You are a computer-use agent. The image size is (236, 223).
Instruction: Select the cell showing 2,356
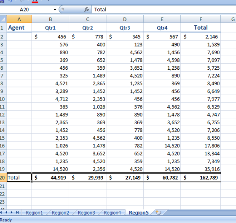pyautogui.click(x=88, y=169)
